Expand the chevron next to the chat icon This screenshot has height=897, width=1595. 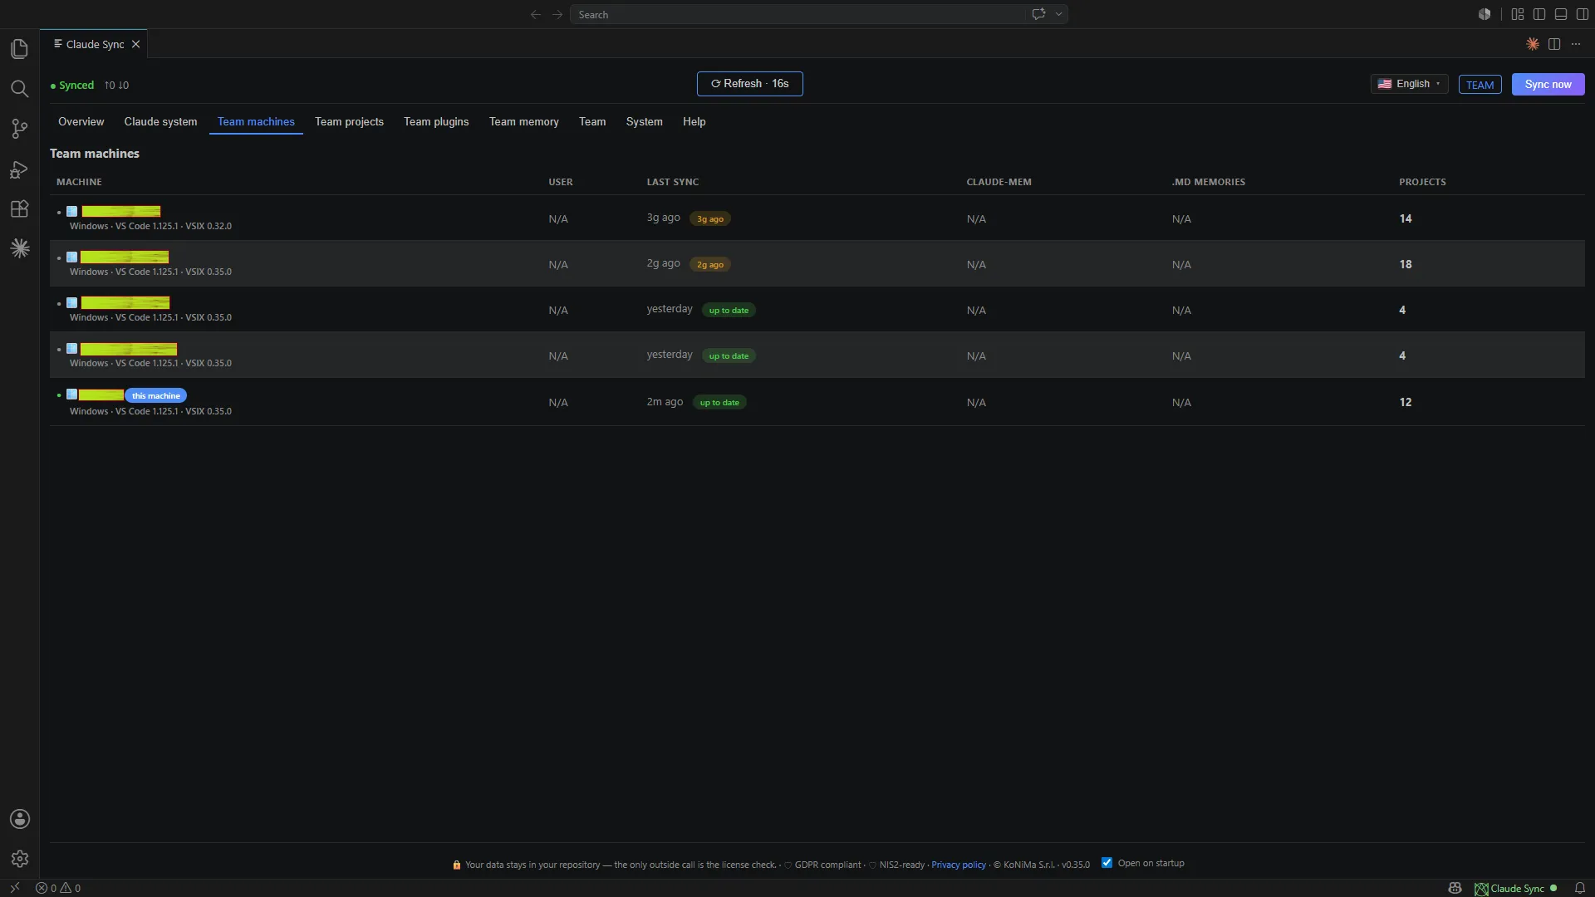(1058, 14)
